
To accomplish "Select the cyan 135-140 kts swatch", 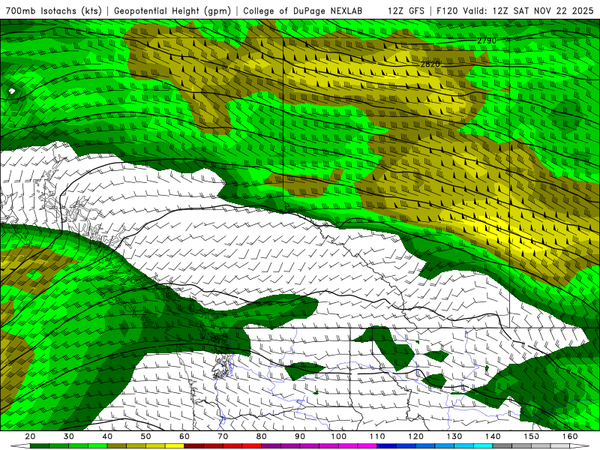I will pos(483,445).
